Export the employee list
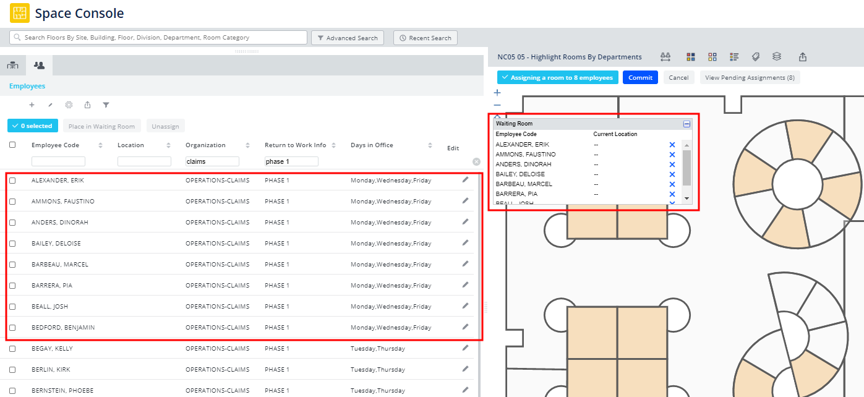Image resolution: width=864 pixels, height=397 pixels. tap(87, 105)
